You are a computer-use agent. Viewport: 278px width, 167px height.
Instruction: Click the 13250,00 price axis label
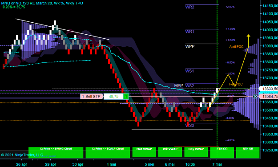click(270, 150)
